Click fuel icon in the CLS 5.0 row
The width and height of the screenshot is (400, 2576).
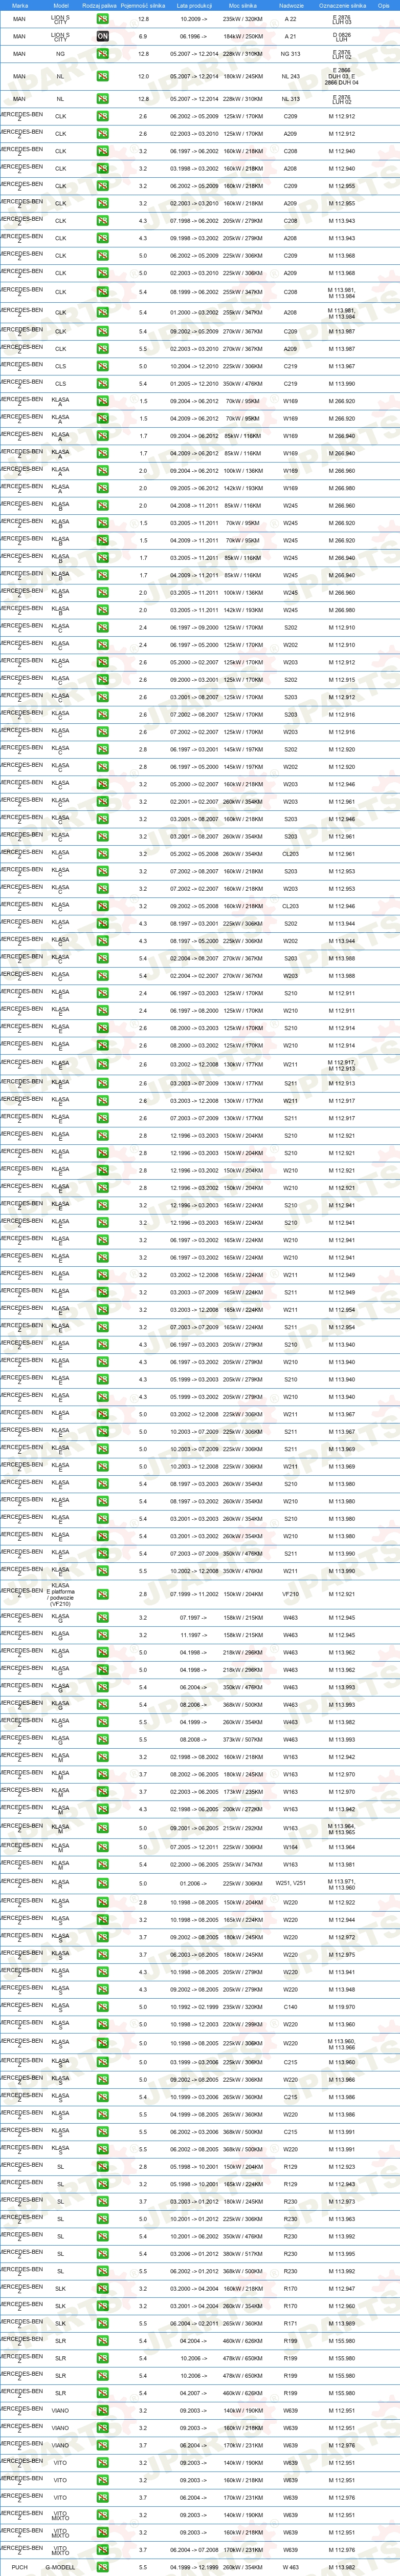[103, 366]
